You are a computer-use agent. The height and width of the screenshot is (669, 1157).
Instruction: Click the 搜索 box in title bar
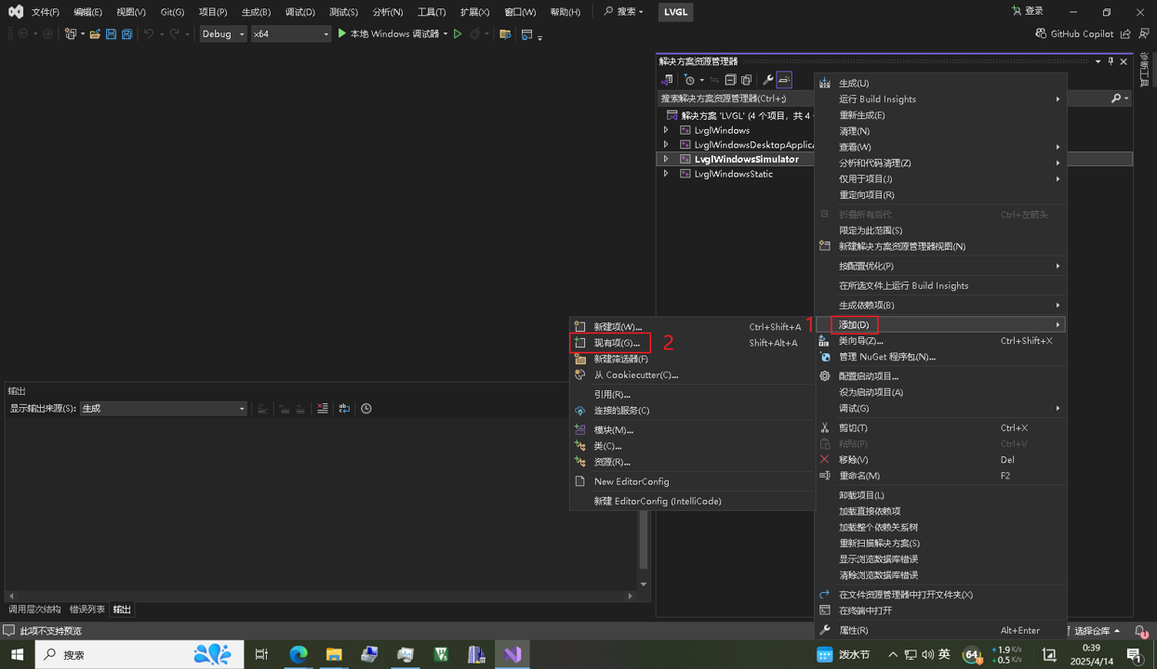pos(624,12)
